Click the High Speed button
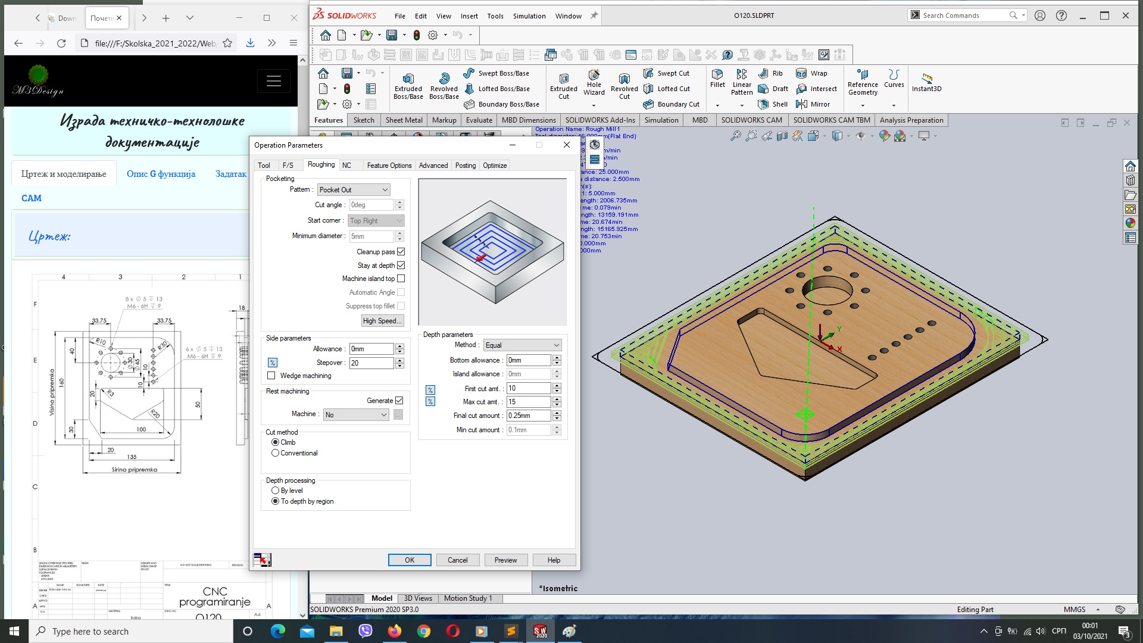Screen dimensions: 1143x643 [381, 320]
